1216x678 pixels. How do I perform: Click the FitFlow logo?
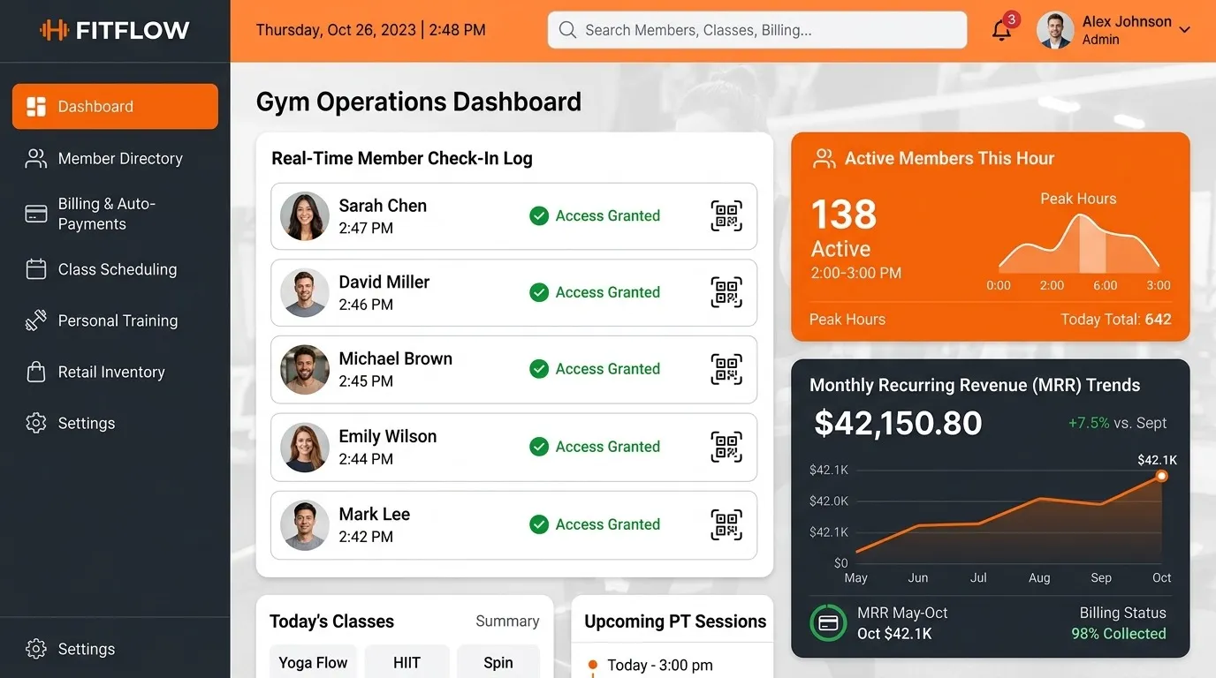[x=115, y=30]
